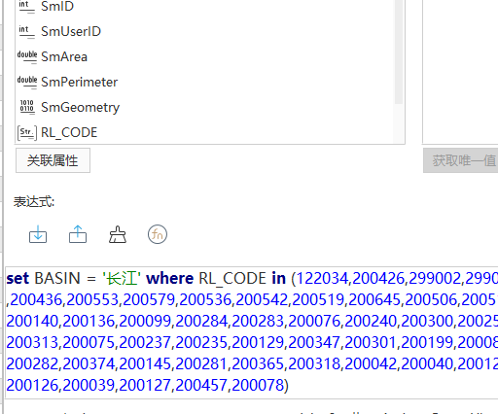The height and width of the screenshot is (414, 498).
Task: Click the 关联属性 button
Action: (x=53, y=160)
